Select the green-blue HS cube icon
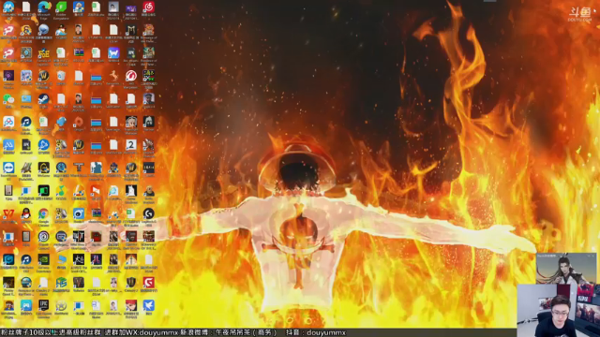Screen dimensions: 600x337 point(61,283)
